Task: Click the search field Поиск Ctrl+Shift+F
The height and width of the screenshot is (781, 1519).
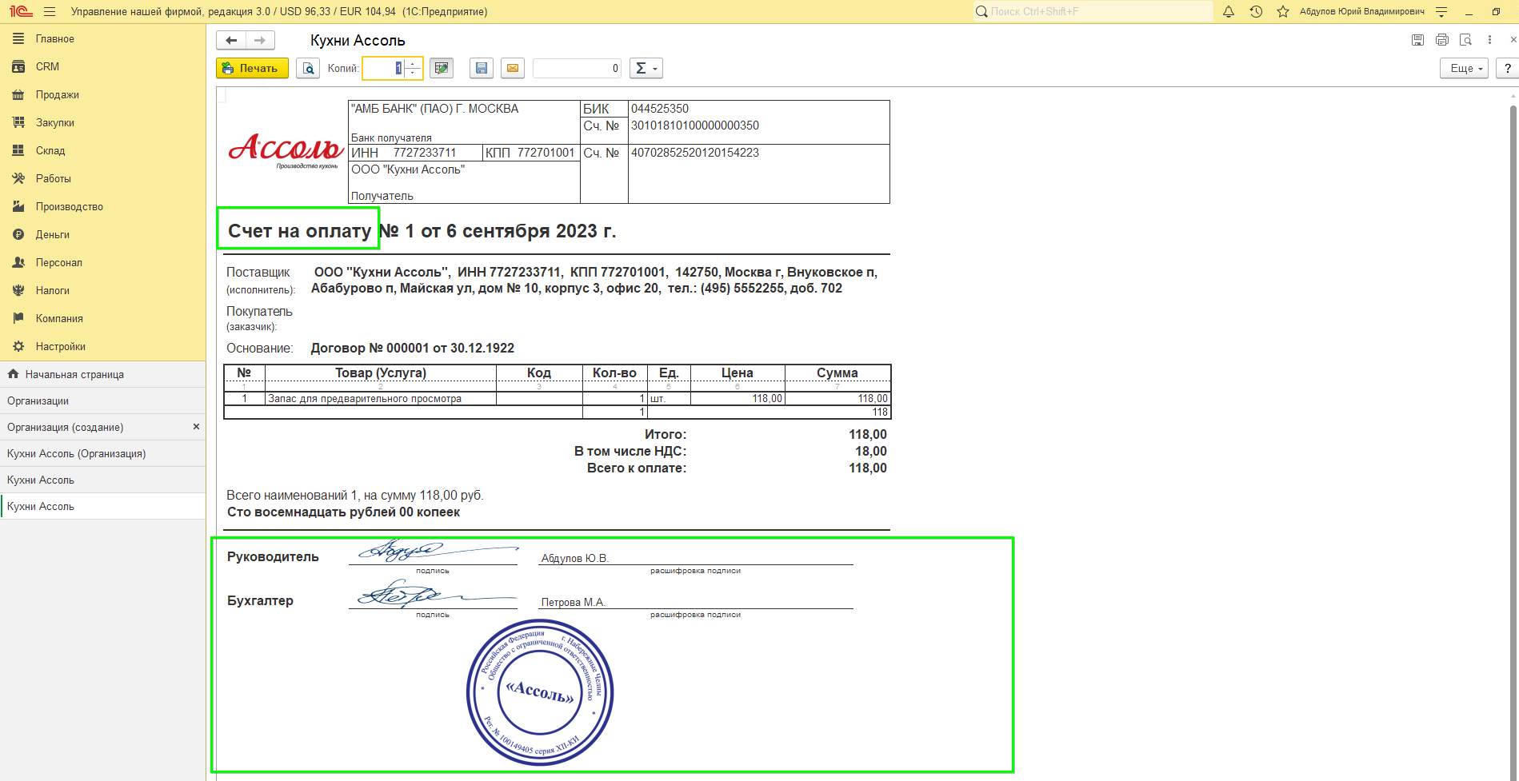Action: [1093, 11]
